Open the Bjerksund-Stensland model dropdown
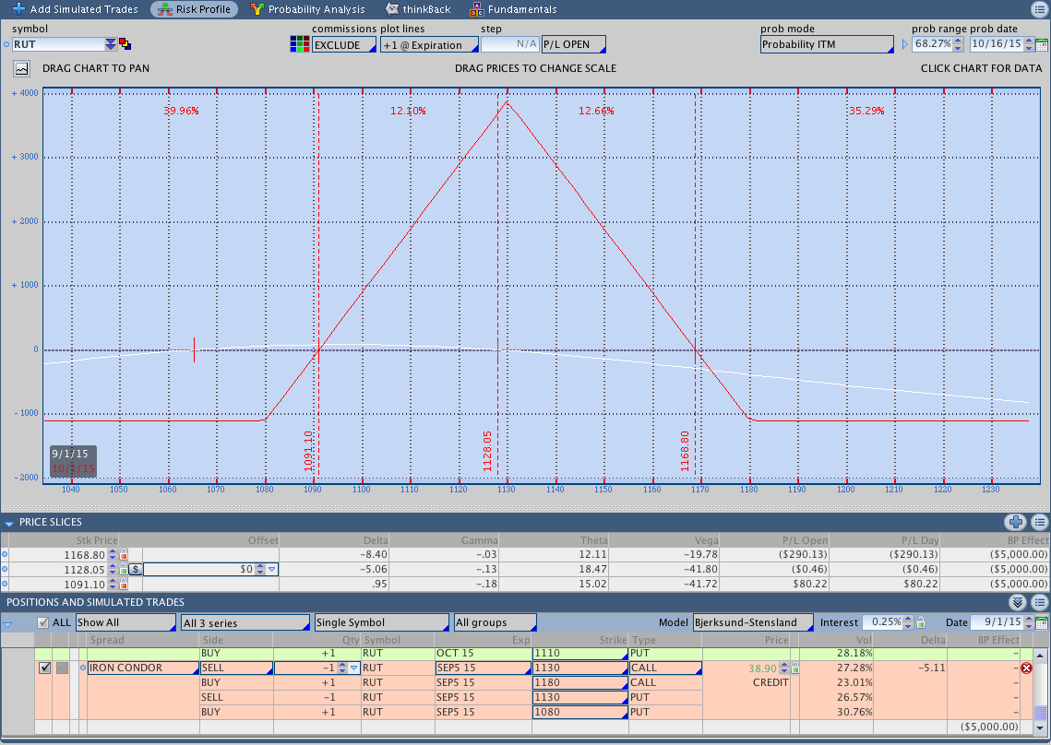1051x745 pixels. 753,622
